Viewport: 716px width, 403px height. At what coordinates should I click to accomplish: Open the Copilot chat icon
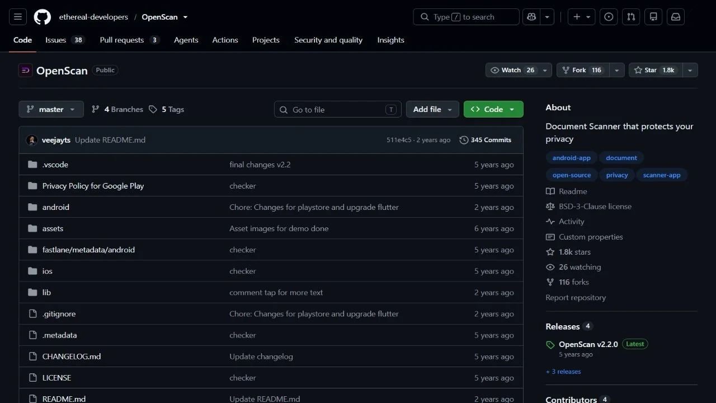click(531, 17)
